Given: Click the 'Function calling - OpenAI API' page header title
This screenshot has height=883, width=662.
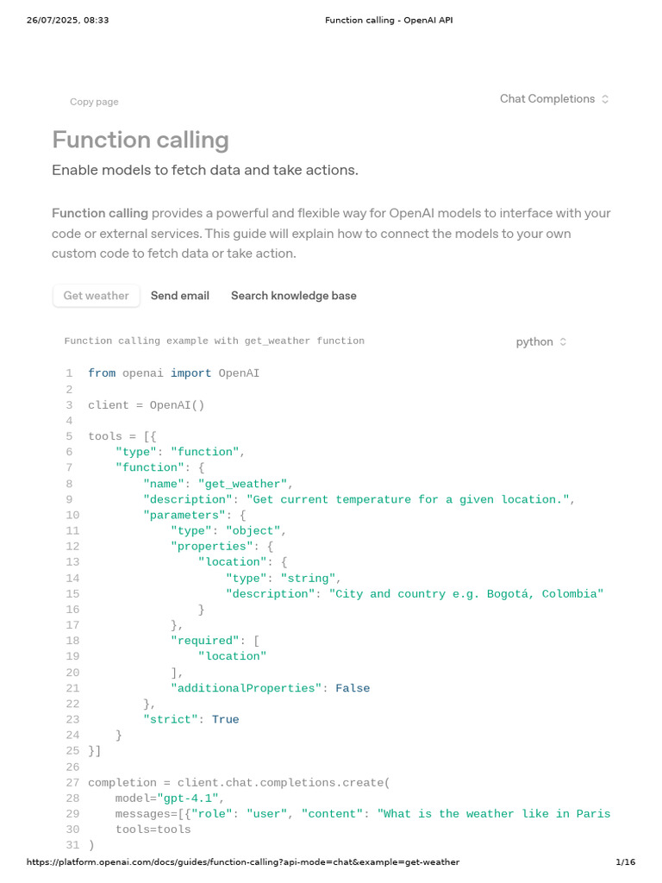Looking at the screenshot, I should (388, 20).
